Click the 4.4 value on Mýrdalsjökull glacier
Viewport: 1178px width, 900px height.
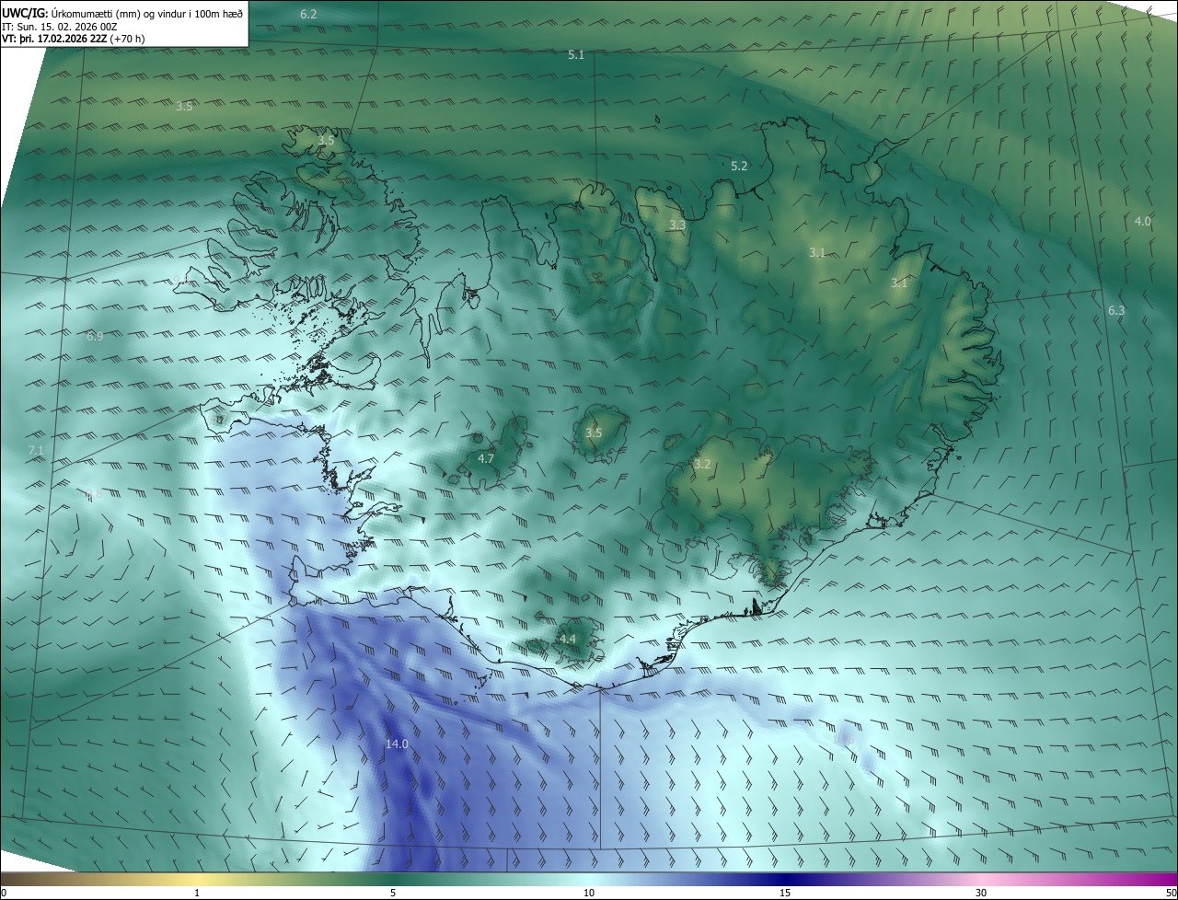click(568, 639)
